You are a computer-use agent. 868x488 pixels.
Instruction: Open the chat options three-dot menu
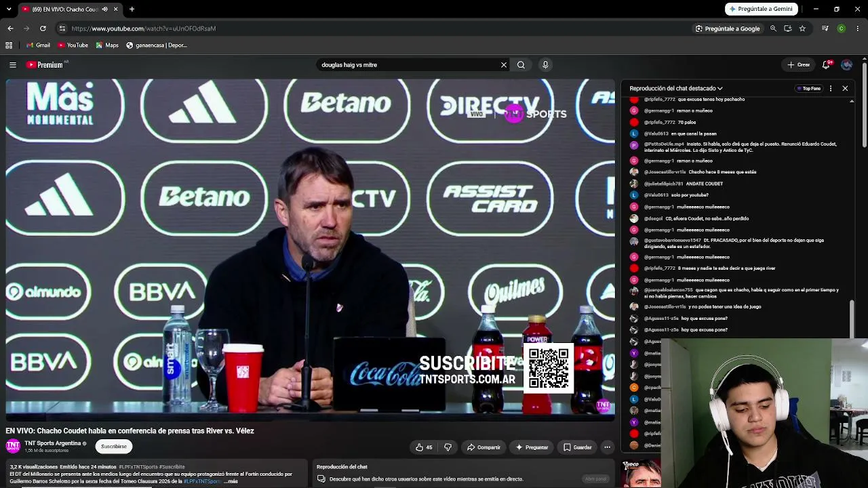click(x=831, y=88)
